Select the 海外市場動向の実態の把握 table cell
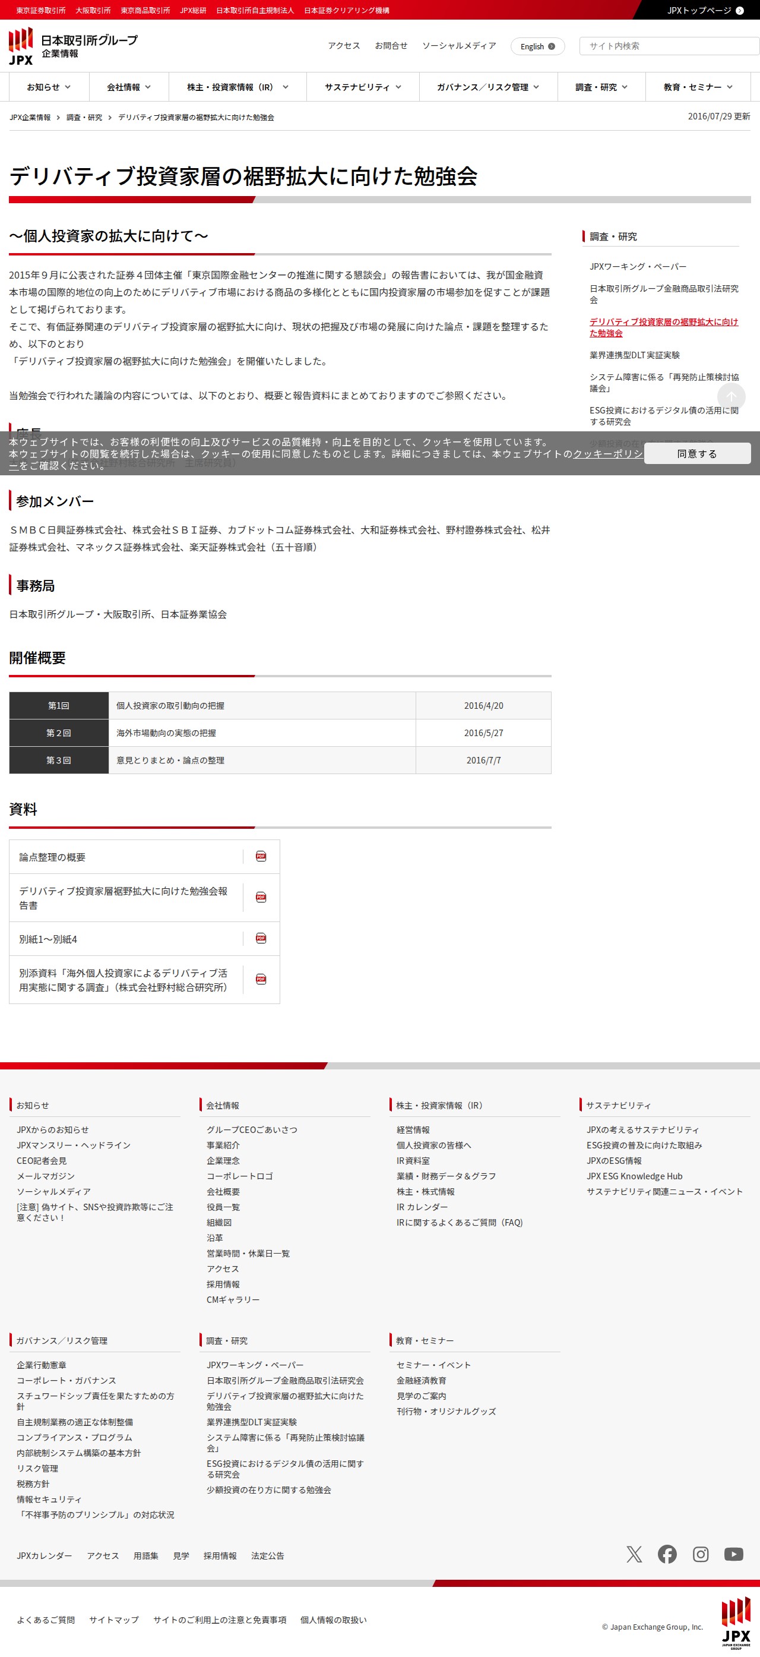The image size is (760, 1657). (262, 733)
